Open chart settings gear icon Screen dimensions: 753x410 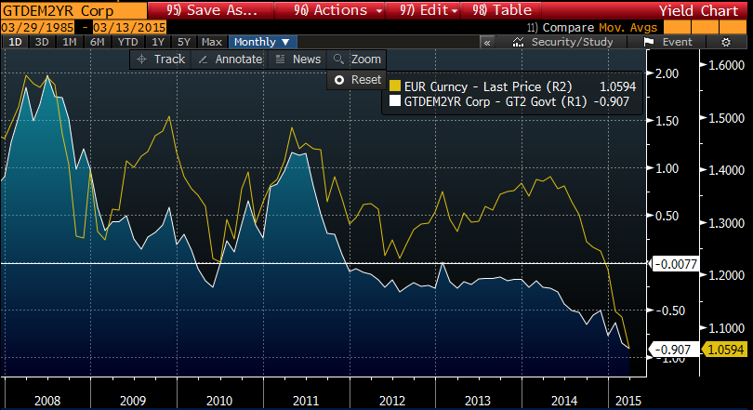tap(724, 42)
